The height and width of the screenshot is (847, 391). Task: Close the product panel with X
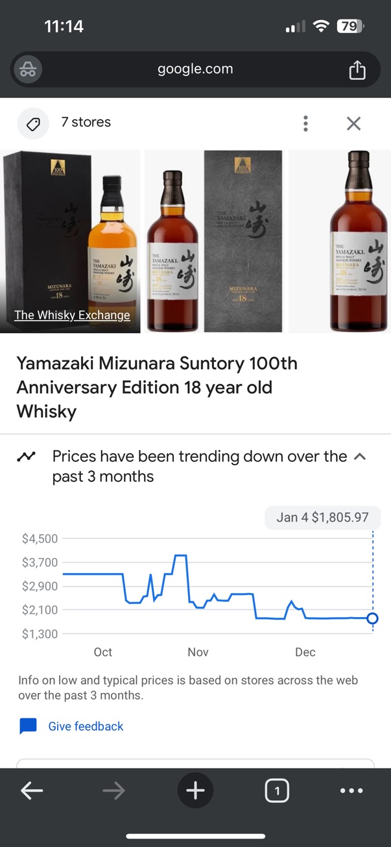coord(353,123)
